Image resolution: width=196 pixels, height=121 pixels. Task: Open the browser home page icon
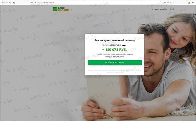(14, 3)
